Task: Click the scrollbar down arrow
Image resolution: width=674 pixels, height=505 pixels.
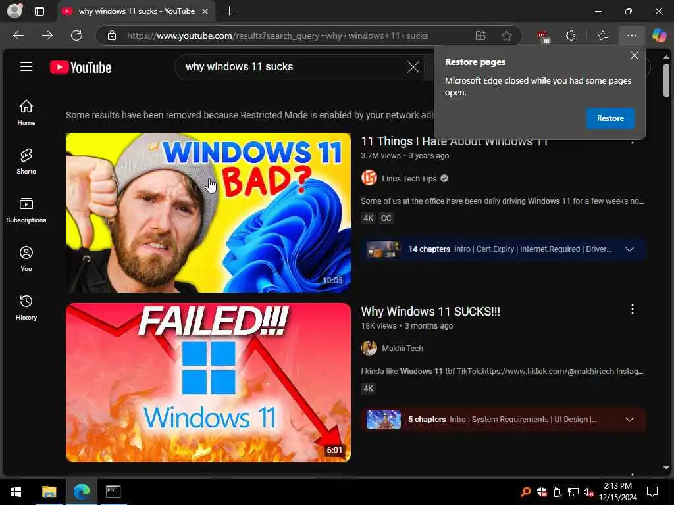Action: [666, 468]
